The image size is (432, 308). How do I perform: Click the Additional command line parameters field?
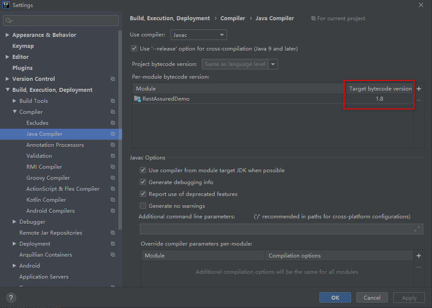click(281, 229)
